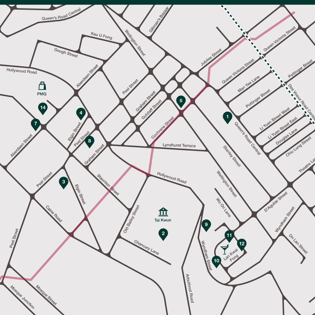Click the Chancery Lane street label
Image resolution: width=315 pixels, height=315 pixels.
point(146,247)
